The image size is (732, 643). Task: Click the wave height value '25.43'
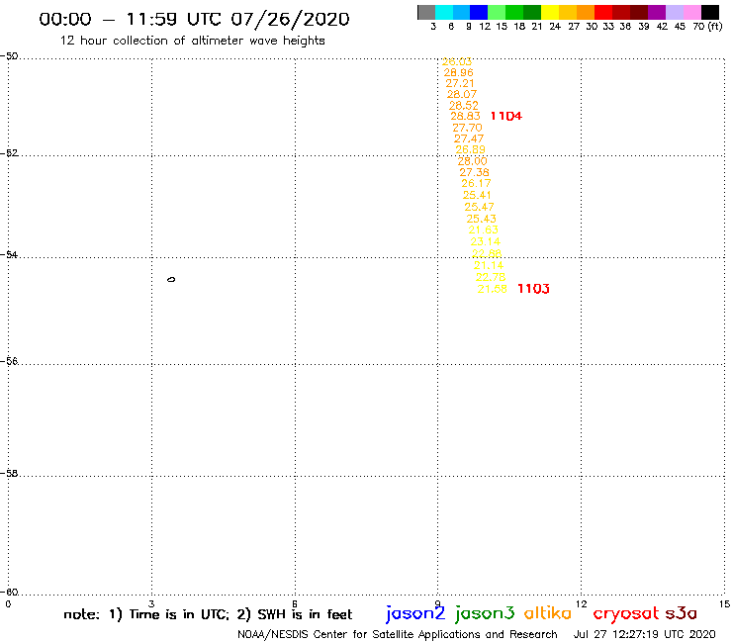click(x=482, y=219)
